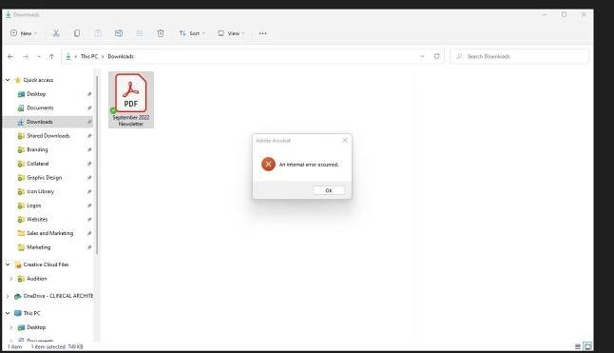
Task: Expand the address bar history dropdown
Action: pyautogui.click(x=422, y=56)
